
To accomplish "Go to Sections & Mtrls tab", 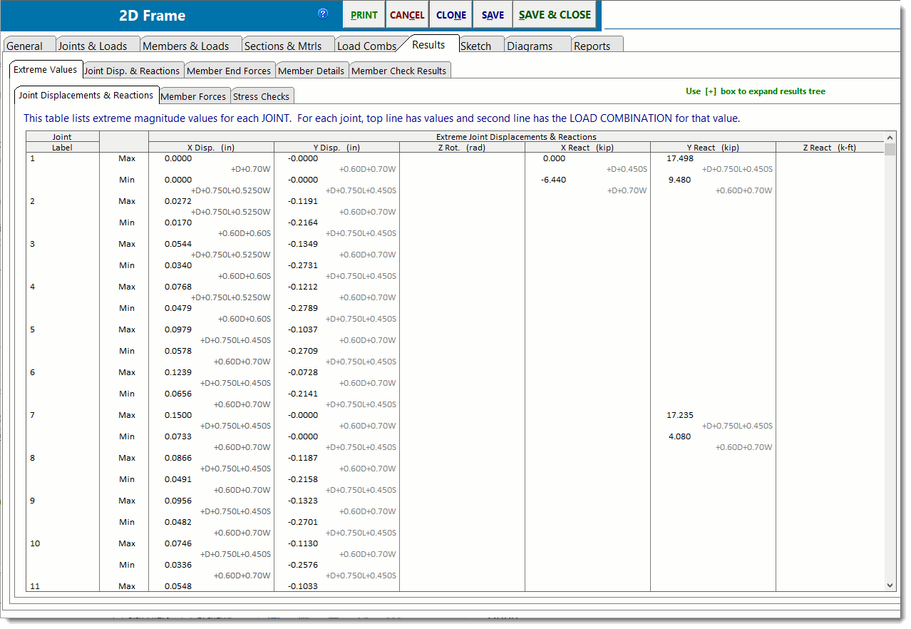I will pyautogui.click(x=283, y=46).
